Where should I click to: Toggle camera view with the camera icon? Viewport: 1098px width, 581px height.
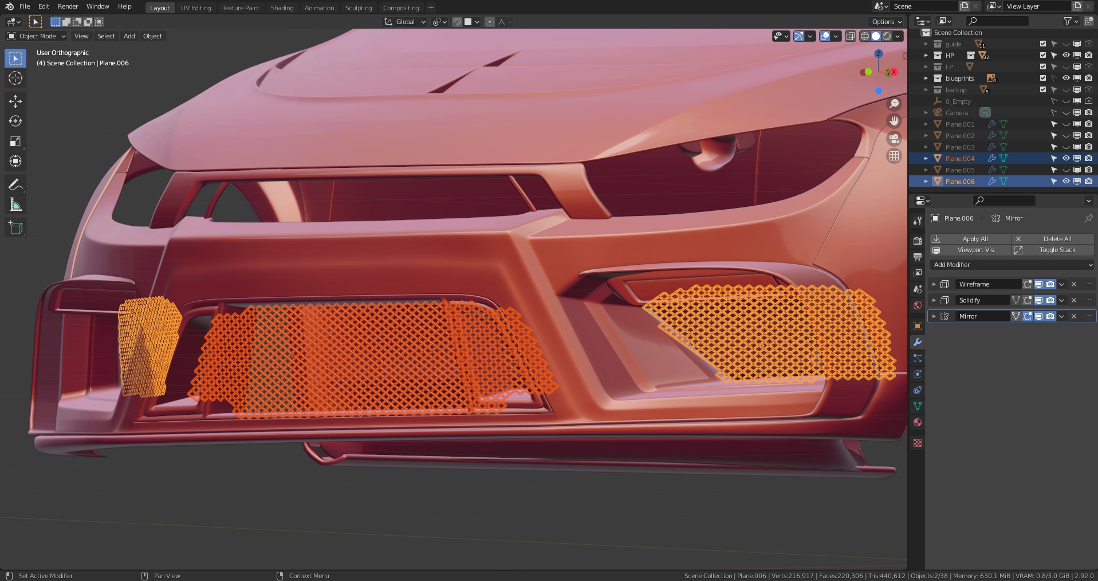tap(894, 139)
